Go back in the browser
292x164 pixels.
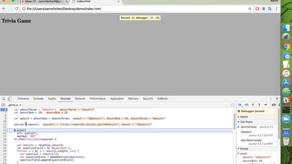point(4,9)
